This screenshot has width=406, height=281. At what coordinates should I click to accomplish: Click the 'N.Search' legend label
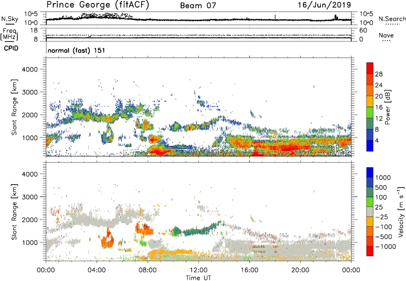point(392,19)
